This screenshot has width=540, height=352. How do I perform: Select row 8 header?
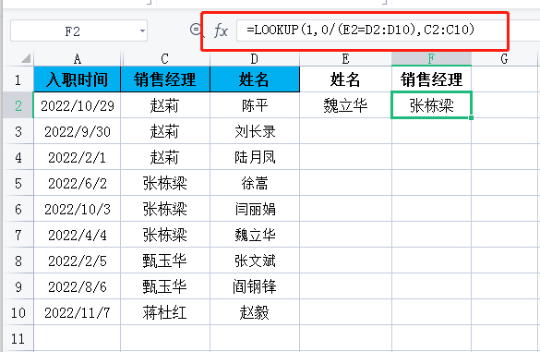pyautogui.click(x=18, y=261)
